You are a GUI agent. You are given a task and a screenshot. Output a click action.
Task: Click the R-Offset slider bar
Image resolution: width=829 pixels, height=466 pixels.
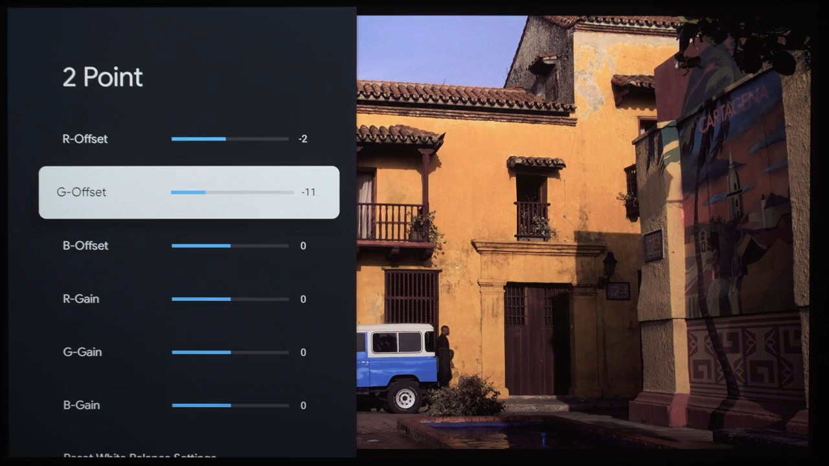(230, 139)
